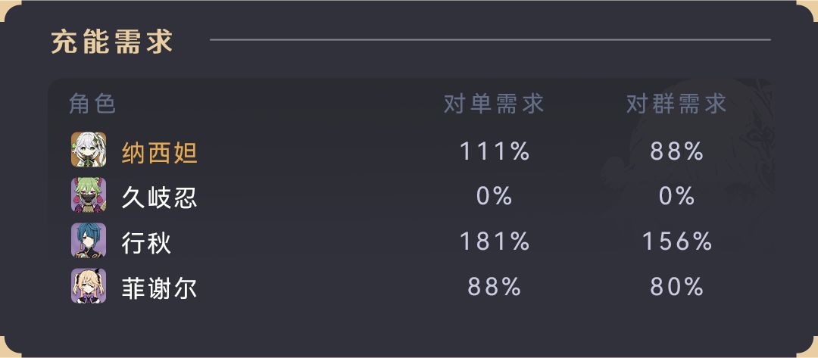
Task: Click Nahida's 111% single-target value
Action: [x=494, y=151]
